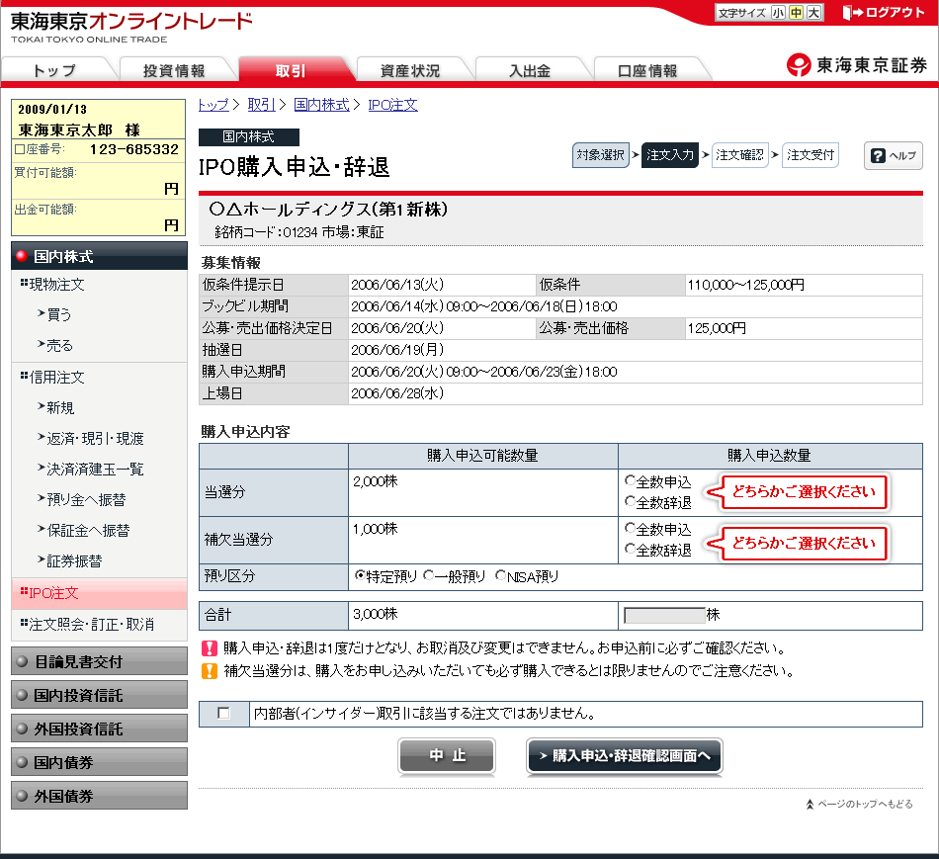Expand 外国投資信託 sidebar section
This screenshot has width=939, height=859.
[100, 729]
